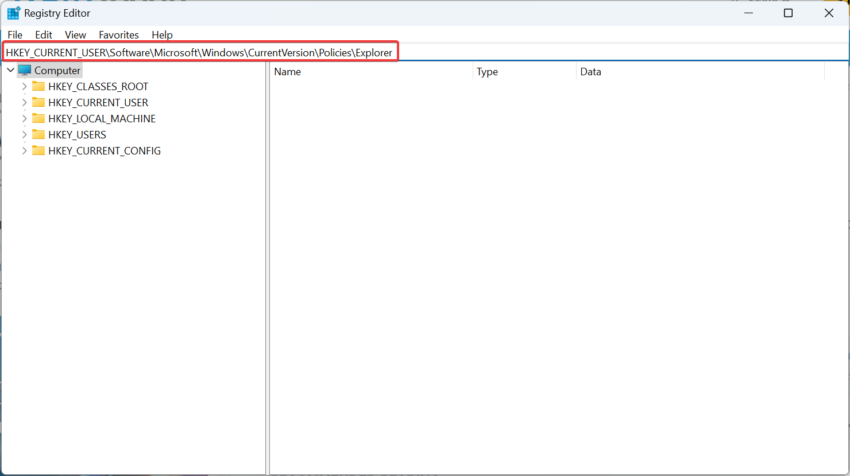The height and width of the screenshot is (476, 850).
Task: Expand the HKEY_CURRENT_USER hive
Action: 24,103
